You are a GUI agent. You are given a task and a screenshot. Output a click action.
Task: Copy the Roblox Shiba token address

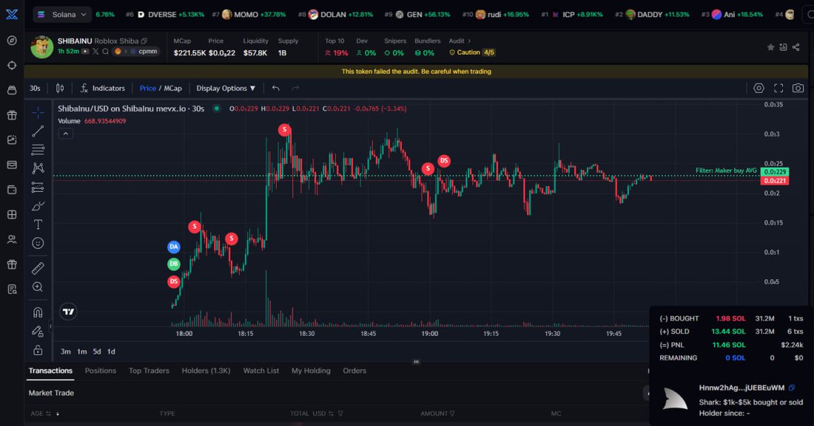click(x=144, y=41)
